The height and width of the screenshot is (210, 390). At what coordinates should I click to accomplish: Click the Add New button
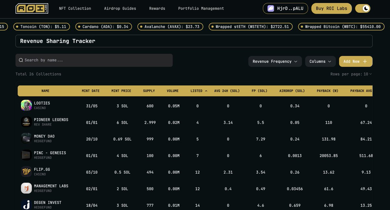point(356,61)
